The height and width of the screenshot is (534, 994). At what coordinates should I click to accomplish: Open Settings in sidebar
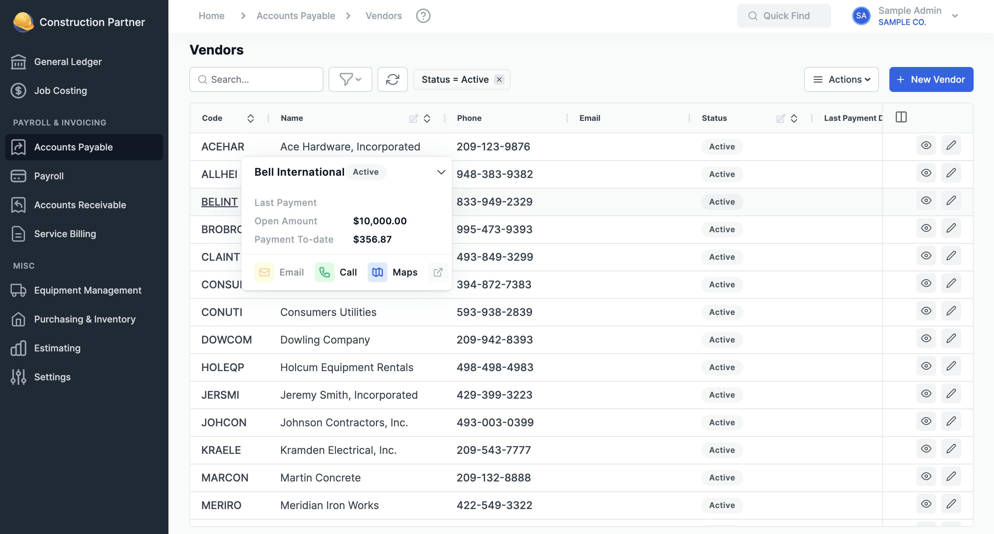(84, 377)
